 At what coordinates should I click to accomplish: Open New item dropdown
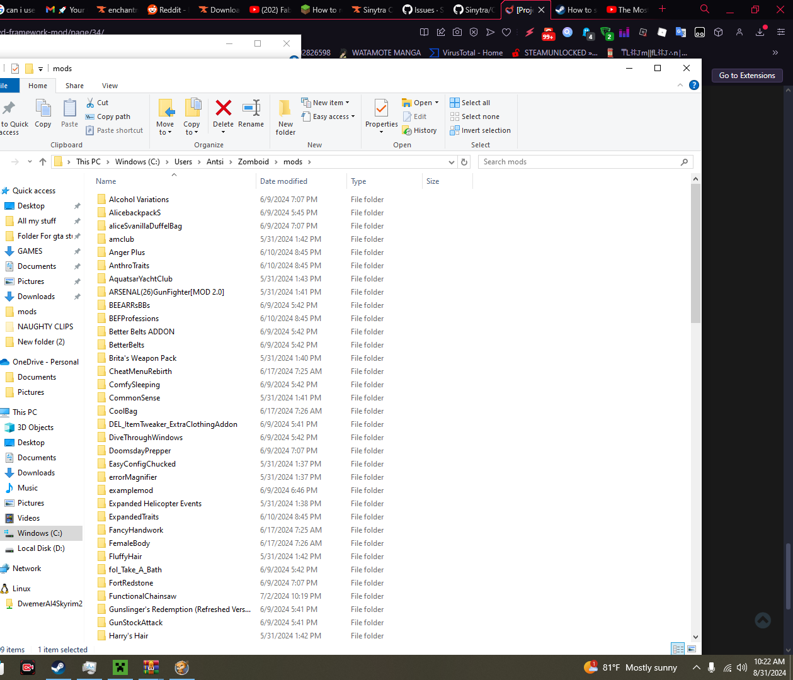point(325,103)
